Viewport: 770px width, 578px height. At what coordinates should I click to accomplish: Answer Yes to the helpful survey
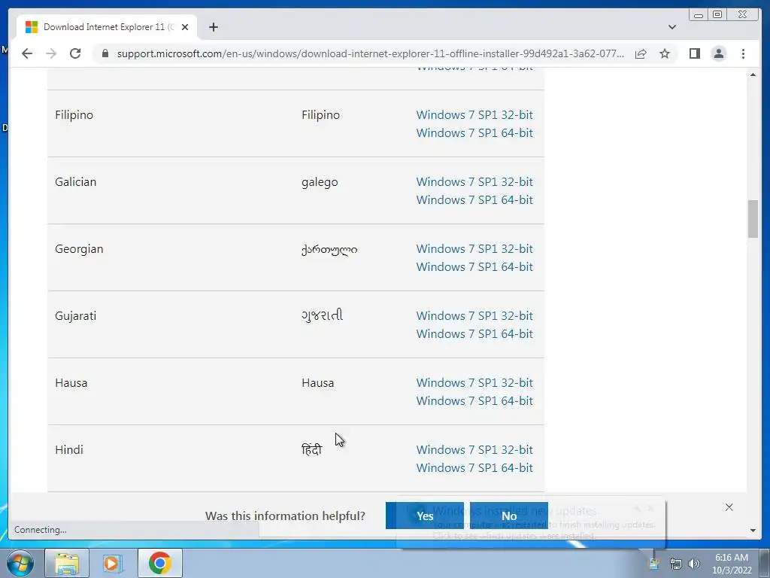click(x=425, y=516)
